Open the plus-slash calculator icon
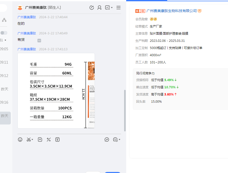The height and width of the screenshot is (173, 228). click(49, 139)
